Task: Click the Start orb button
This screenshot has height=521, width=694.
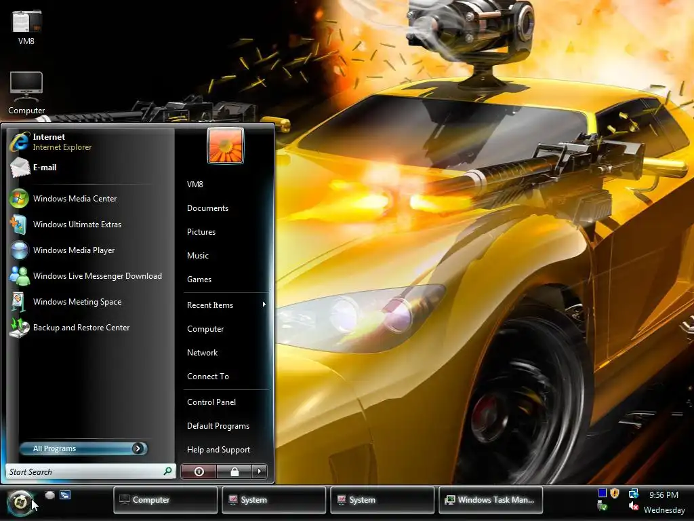Action: coord(20,502)
